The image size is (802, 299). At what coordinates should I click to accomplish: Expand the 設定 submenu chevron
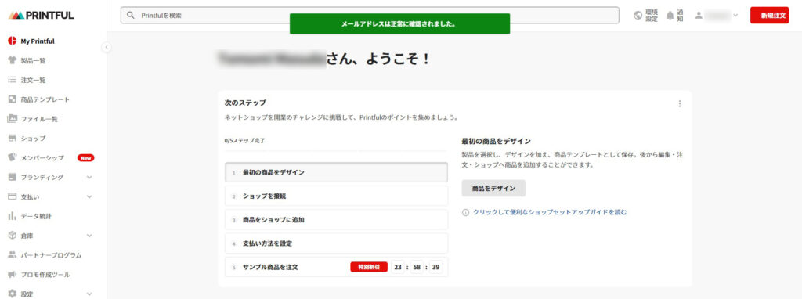[x=89, y=294]
